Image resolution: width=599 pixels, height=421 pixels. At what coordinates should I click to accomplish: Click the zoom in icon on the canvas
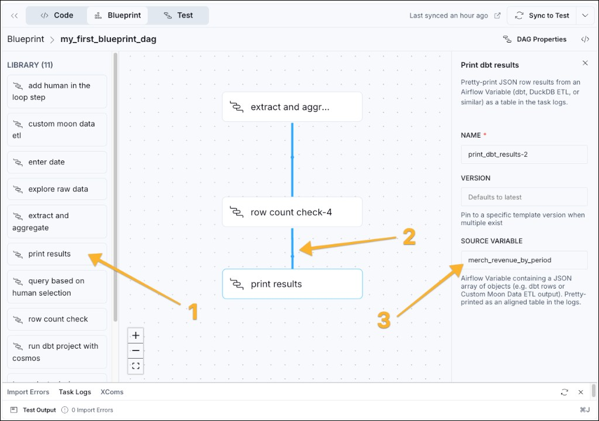point(135,335)
